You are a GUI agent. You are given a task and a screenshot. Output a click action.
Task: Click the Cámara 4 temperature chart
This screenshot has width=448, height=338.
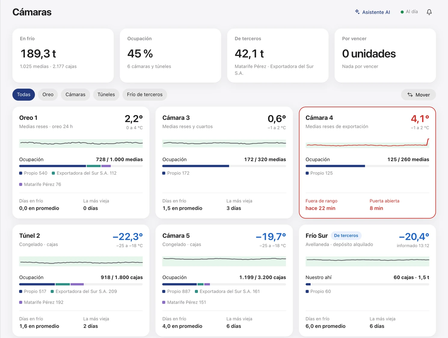367,143
